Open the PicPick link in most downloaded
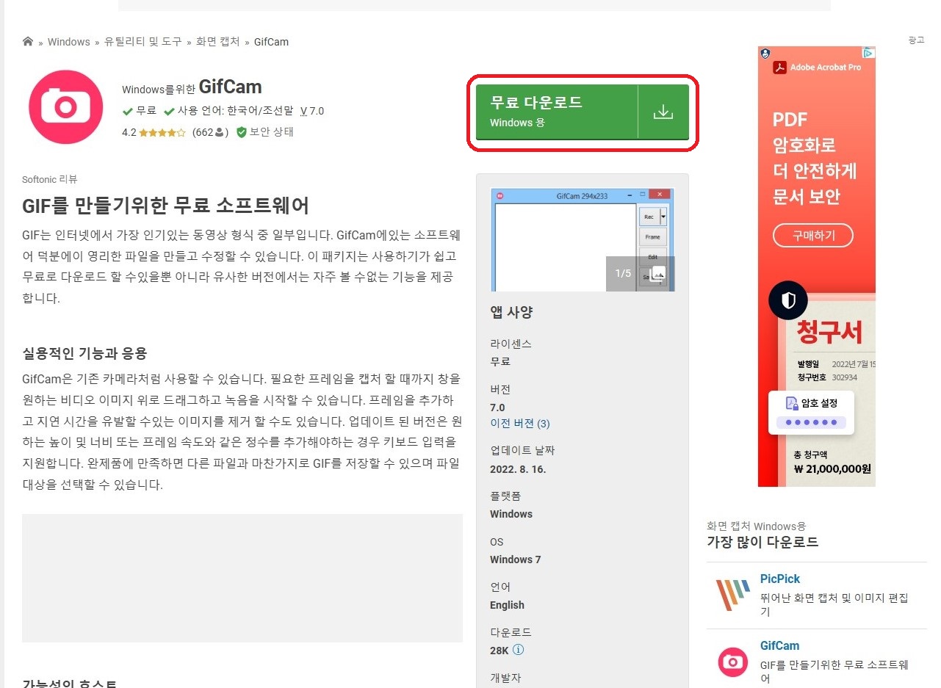Image resolution: width=941 pixels, height=688 pixels. 780,579
